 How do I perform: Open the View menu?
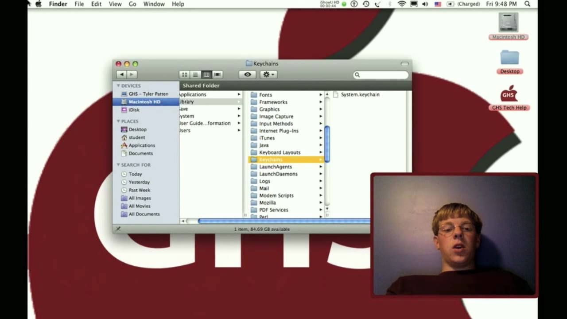coord(115,4)
